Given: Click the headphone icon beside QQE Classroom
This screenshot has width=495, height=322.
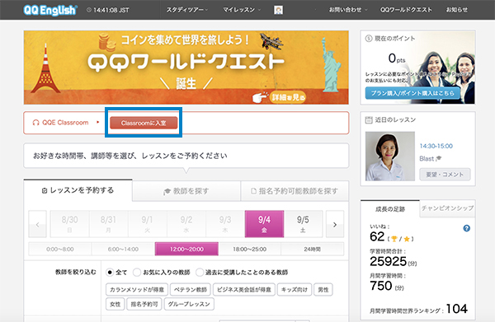Looking at the screenshot, I should click(35, 123).
